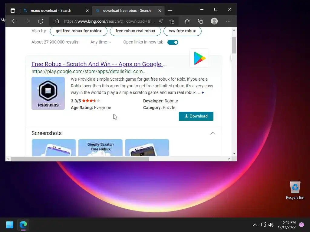The width and height of the screenshot is (310, 232).
Task: View site information lock icon
Action: pos(57,21)
